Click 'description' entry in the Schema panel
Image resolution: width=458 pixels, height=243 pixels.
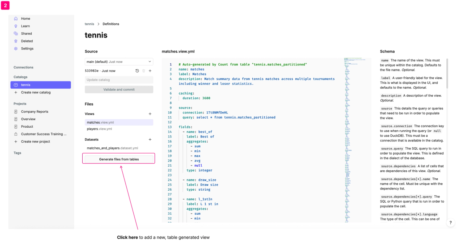[391, 96]
